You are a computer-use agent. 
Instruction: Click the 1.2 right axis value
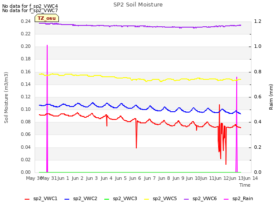coord(258,21)
